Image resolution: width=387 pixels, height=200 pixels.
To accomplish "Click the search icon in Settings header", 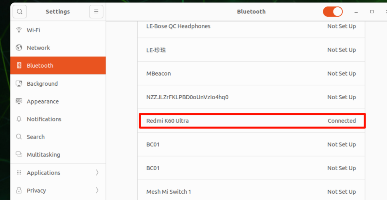I will click(x=20, y=12).
